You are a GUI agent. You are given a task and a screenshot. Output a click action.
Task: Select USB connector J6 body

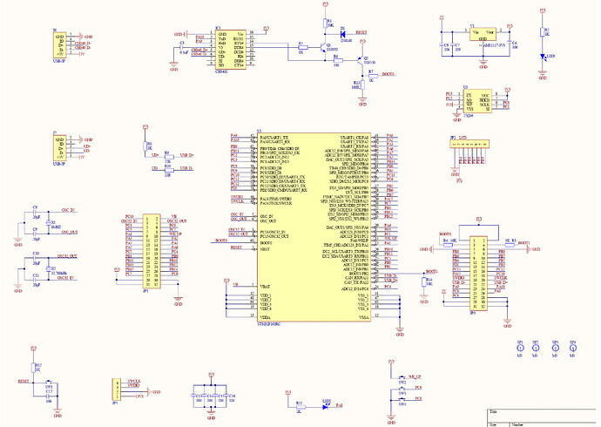click(x=60, y=45)
